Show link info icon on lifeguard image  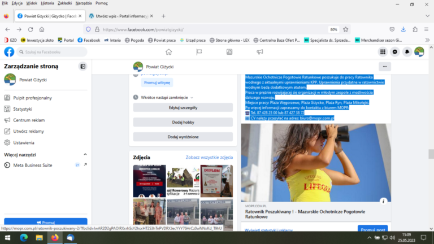point(383,201)
